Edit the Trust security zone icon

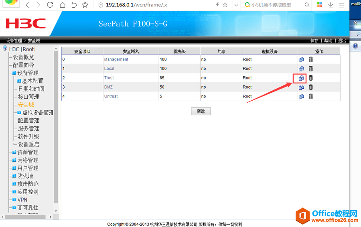tap(301, 78)
